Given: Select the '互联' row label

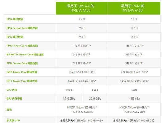Looking at the screenshot, I should coord(9,109).
